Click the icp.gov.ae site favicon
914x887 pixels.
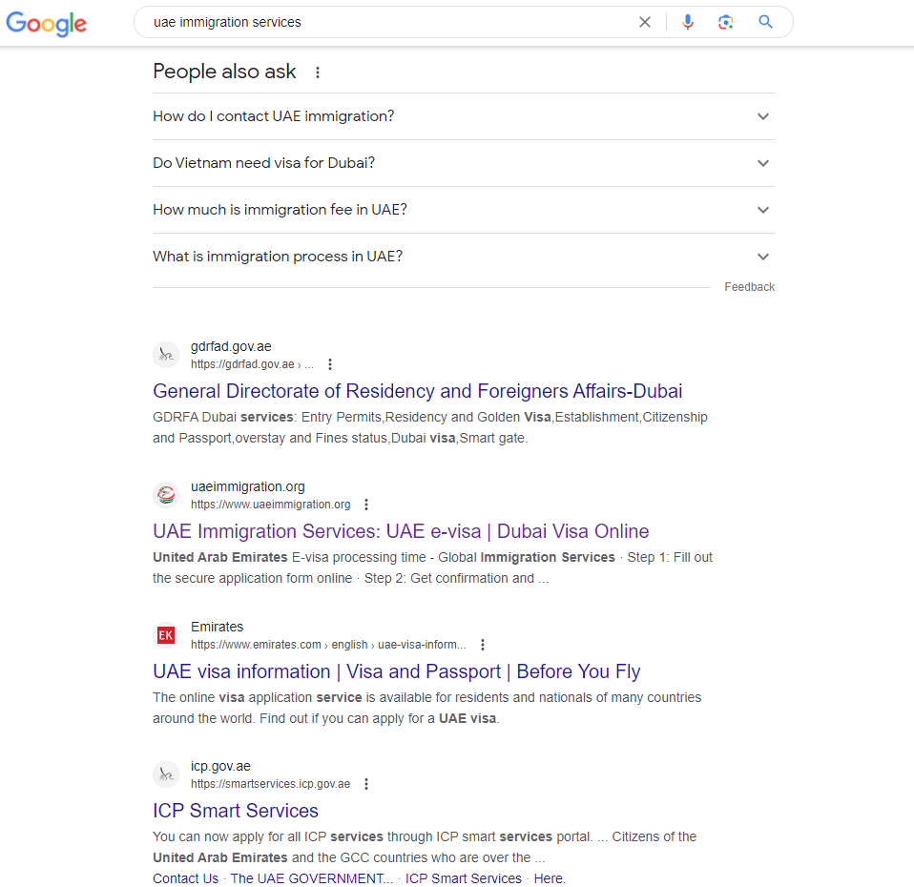tap(166, 774)
